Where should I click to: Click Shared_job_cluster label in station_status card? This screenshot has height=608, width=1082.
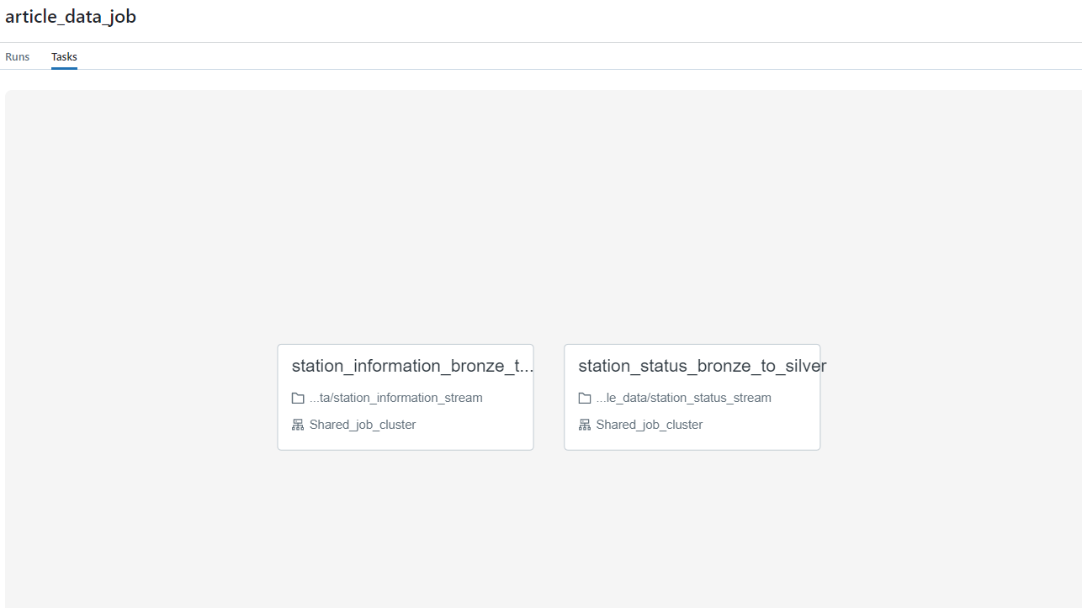click(650, 425)
